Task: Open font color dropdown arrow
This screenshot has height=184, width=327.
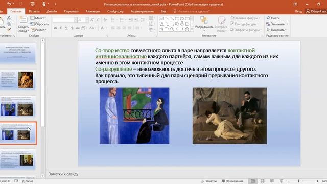Action: coord(106,28)
